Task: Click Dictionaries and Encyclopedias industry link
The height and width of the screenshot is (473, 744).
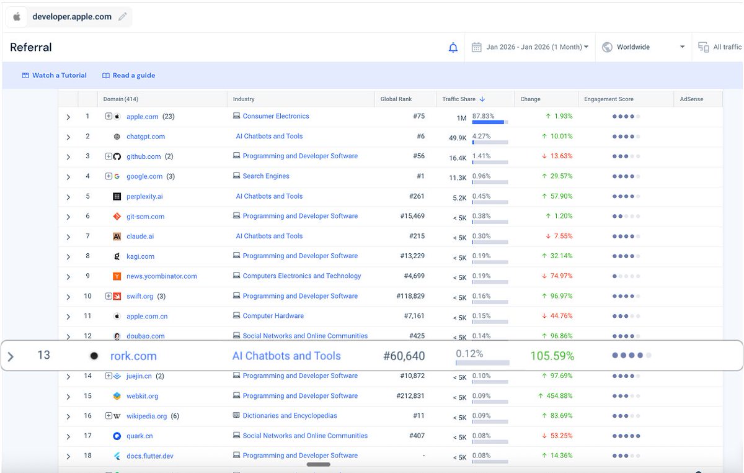Action: click(x=290, y=416)
